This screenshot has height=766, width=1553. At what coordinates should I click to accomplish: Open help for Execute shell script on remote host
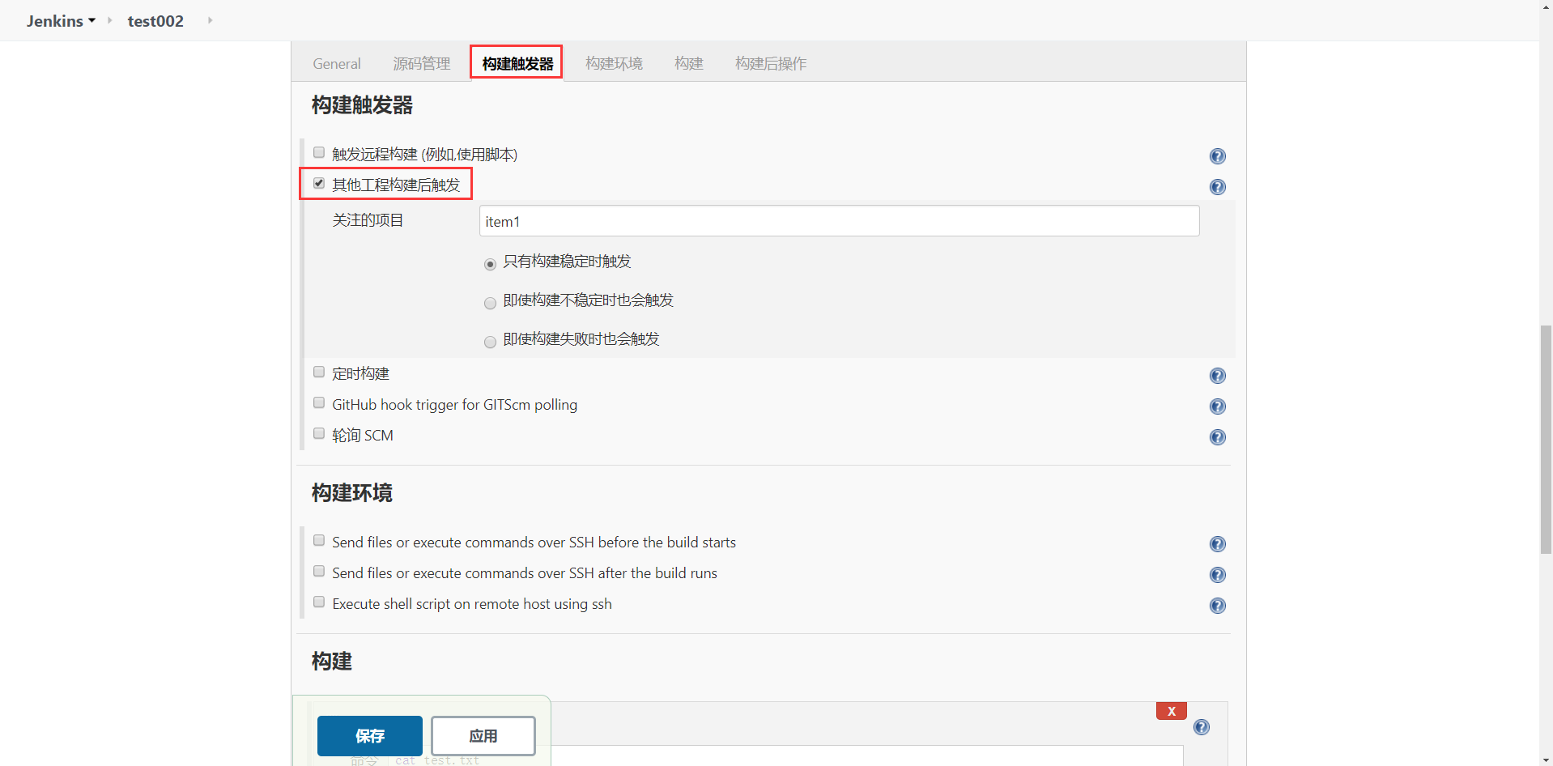[1217, 606]
